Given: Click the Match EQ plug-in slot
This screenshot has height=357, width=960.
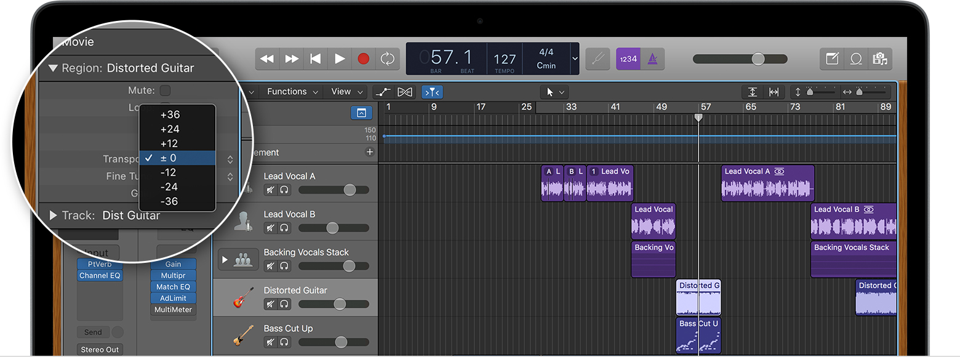Looking at the screenshot, I should 173,287.
